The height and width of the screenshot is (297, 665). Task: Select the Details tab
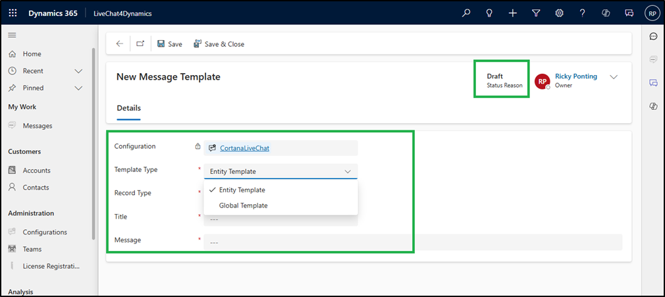[x=128, y=108]
